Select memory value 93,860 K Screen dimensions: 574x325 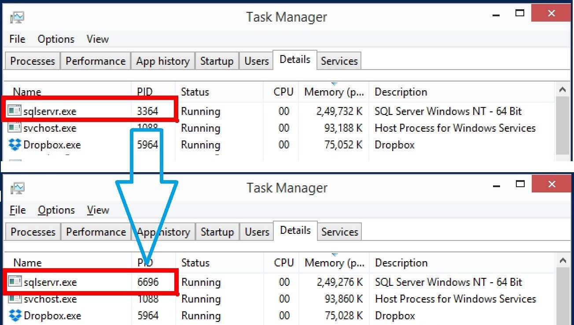(344, 299)
